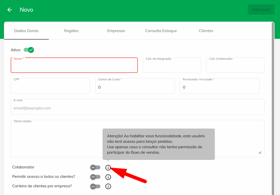The height and width of the screenshot is (195, 280).
Task: Click into the Nome field
Action: point(74,66)
